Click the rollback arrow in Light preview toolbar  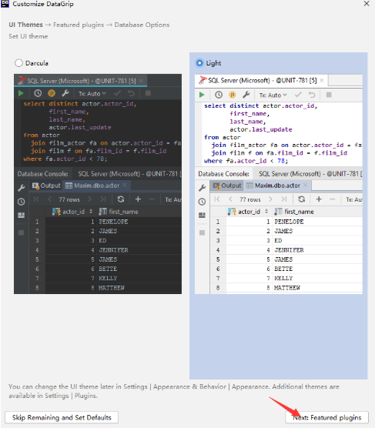point(312,95)
